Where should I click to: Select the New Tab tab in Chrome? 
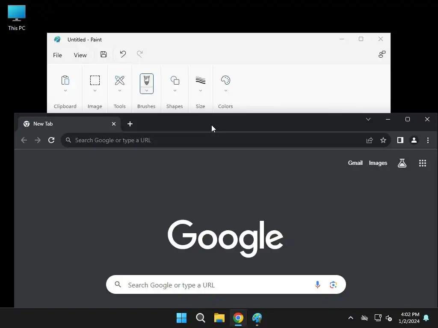point(69,124)
